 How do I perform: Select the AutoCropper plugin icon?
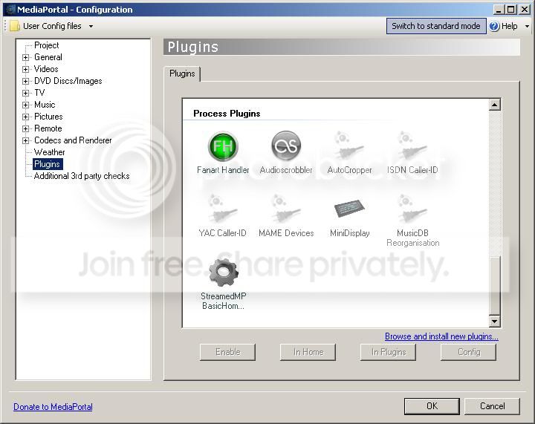pyautogui.click(x=348, y=146)
